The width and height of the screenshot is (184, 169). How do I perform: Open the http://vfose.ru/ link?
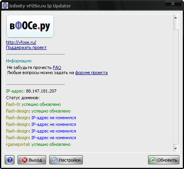[x=21, y=42]
